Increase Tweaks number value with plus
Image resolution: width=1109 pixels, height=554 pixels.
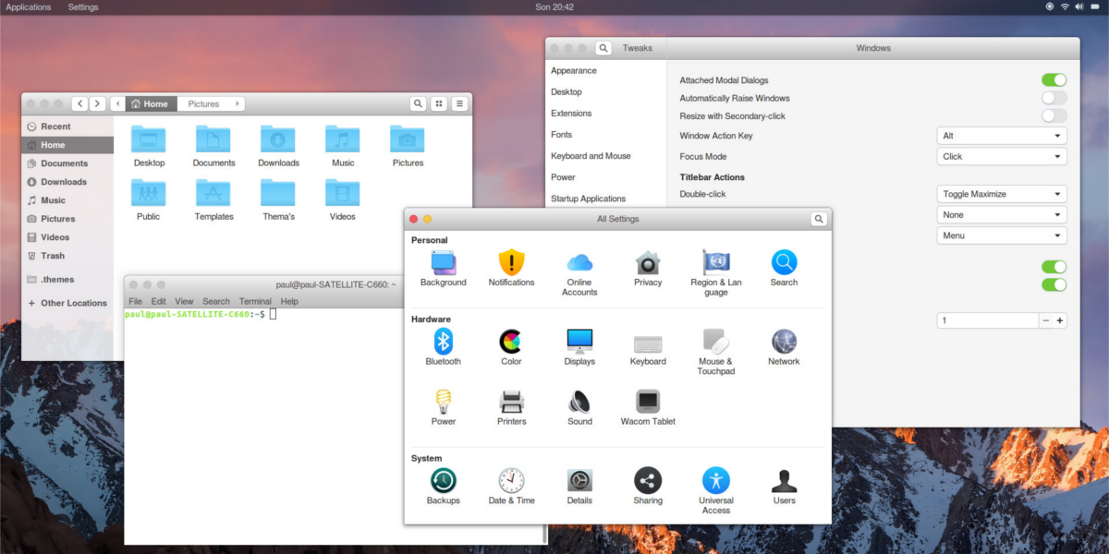point(1060,320)
